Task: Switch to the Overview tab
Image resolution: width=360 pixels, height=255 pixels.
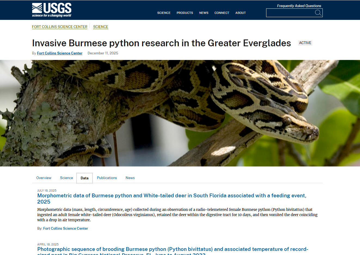Action: (x=44, y=178)
